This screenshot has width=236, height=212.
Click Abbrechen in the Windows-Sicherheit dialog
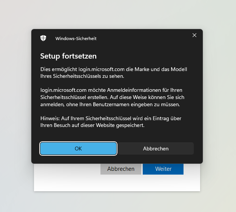[156, 149]
